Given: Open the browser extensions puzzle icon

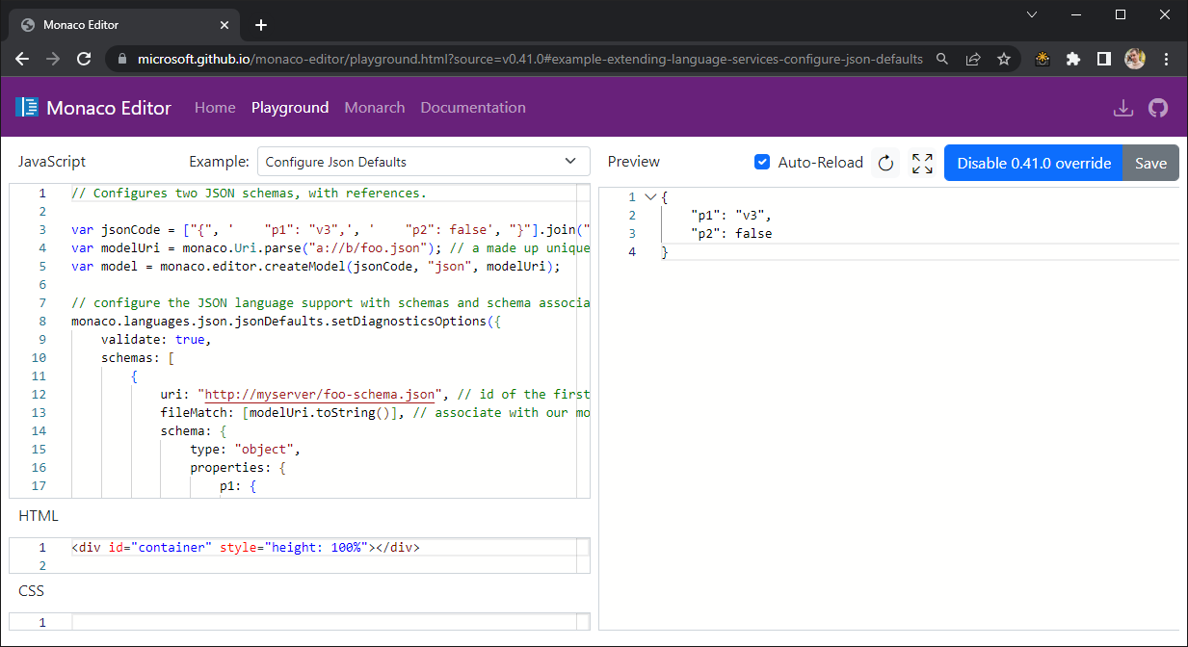Looking at the screenshot, I should point(1073,59).
